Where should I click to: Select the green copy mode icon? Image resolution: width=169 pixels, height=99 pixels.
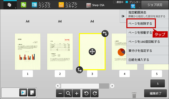pyautogui.click(x=23, y=5)
